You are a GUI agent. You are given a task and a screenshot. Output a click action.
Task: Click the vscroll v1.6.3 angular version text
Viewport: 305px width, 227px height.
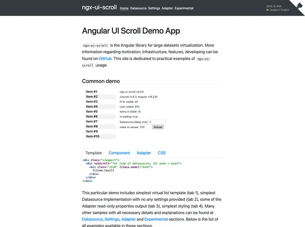pos(138,97)
